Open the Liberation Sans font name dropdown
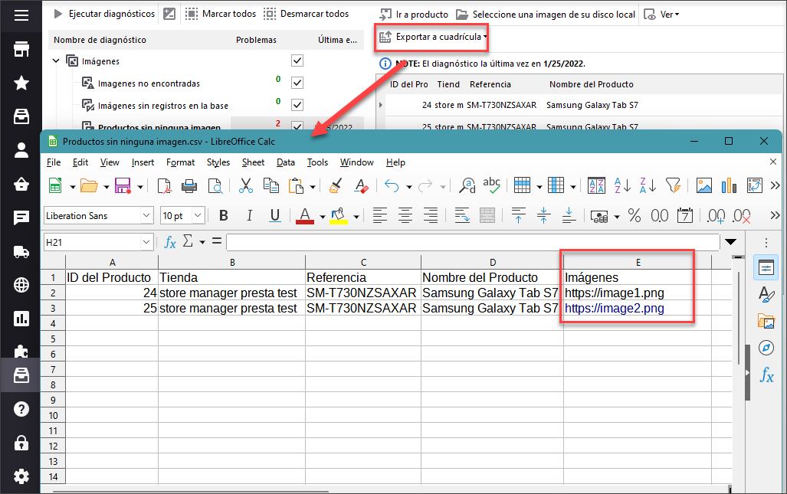Screen dimensions: 787x494 146,216
